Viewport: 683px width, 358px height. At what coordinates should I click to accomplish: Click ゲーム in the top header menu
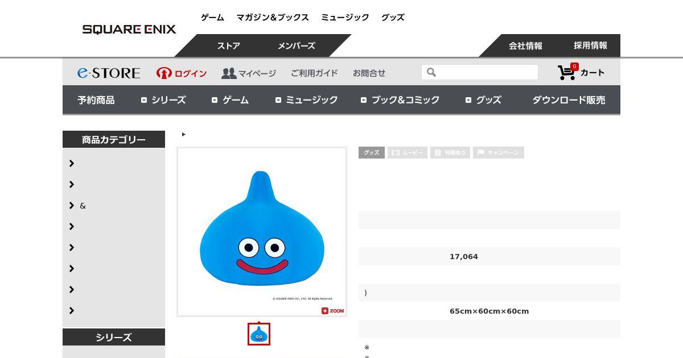coord(212,18)
